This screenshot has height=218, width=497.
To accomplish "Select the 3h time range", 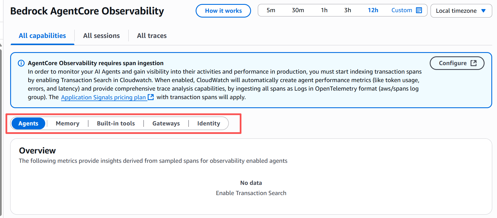I will tap(348, 10).
